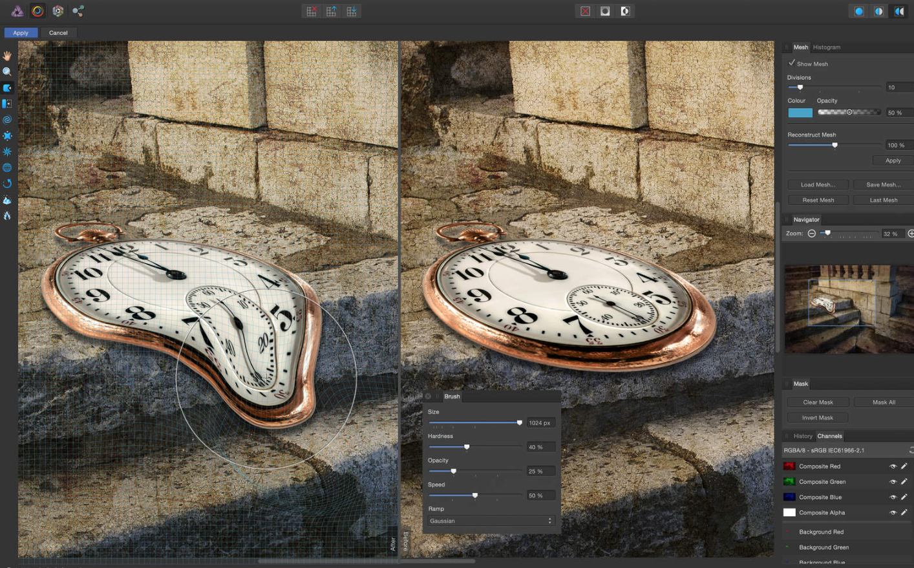Click the Last Mesh button
This screenshot has width=914, height=568.
tap(883, 200)
